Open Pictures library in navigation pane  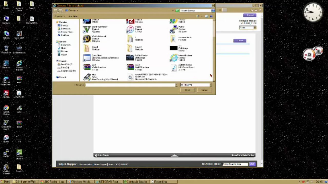[63, 51]
